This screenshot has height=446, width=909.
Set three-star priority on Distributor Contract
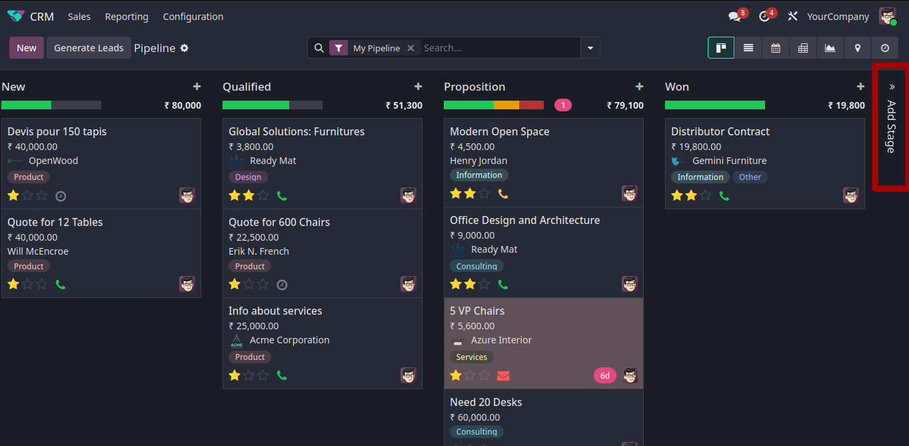706,196
